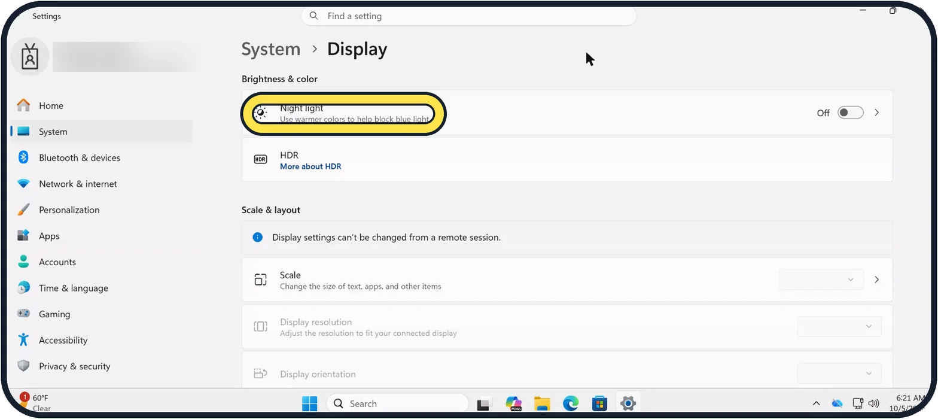Screen dimensions: 938x419
Task: Open weather widget showing 60°F
Action: click(x=36, y=403)
